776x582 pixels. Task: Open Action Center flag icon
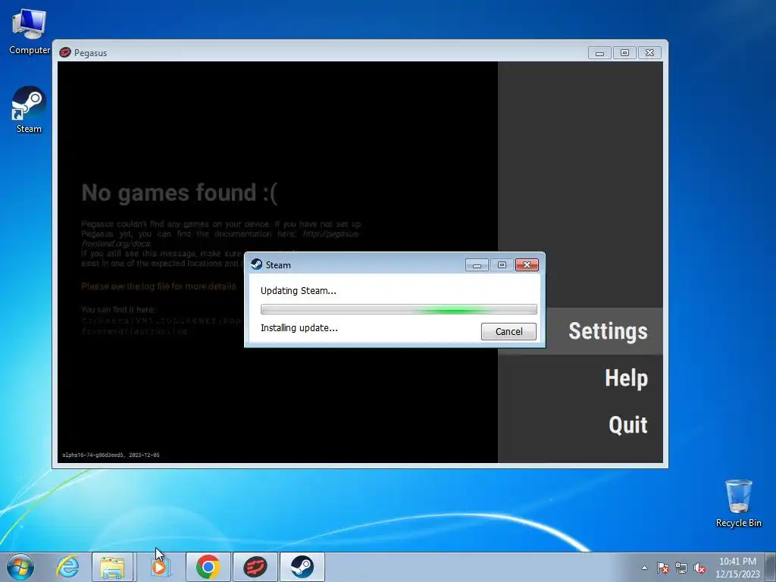663,568
